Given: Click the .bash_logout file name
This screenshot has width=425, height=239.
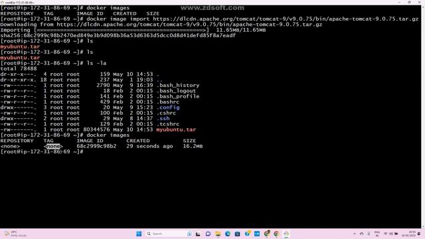Looking at the screenshot, I should click(177, 91).
